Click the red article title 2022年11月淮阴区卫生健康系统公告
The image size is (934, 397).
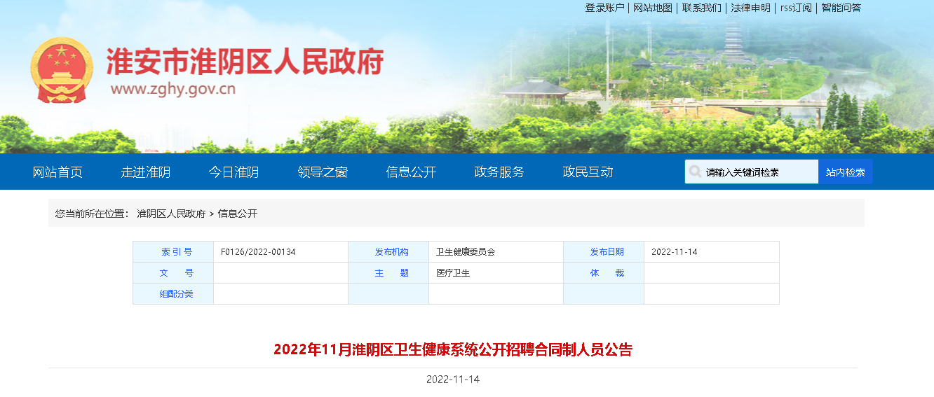(453, 349)
